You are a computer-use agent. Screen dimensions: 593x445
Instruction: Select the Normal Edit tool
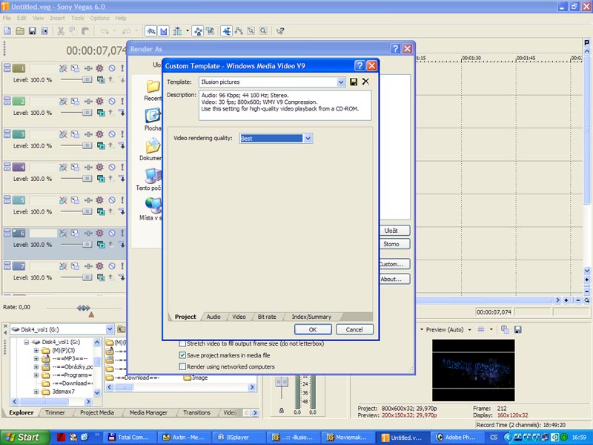coord(227,31)
